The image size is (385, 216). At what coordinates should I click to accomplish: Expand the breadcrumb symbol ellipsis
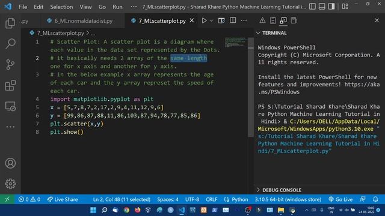93,34
